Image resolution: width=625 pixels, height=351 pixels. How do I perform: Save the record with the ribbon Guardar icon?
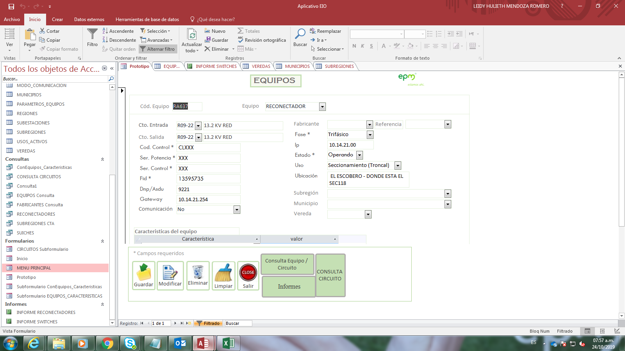pyautogui.click(x=216, y=40)
